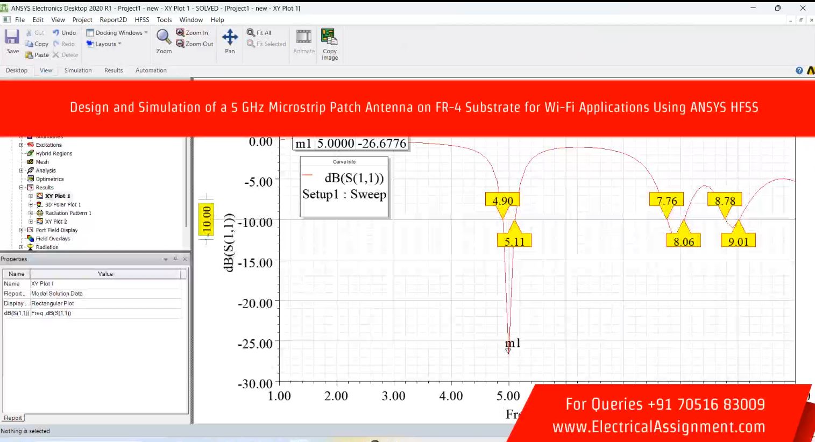Click the Undo arrow icon
Viewport: 815px width, 442px height.
pyautogui.click(x=56, y=33)
